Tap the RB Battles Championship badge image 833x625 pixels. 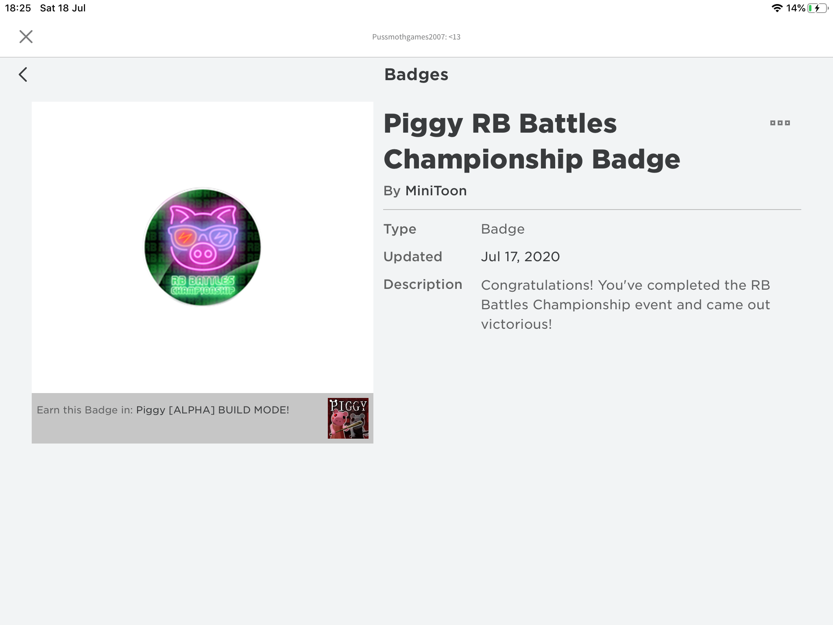(x=203, y=247)
